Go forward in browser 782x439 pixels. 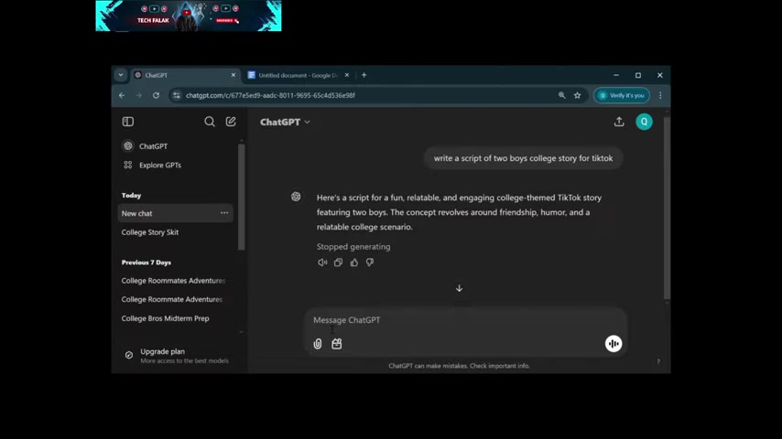138,95
